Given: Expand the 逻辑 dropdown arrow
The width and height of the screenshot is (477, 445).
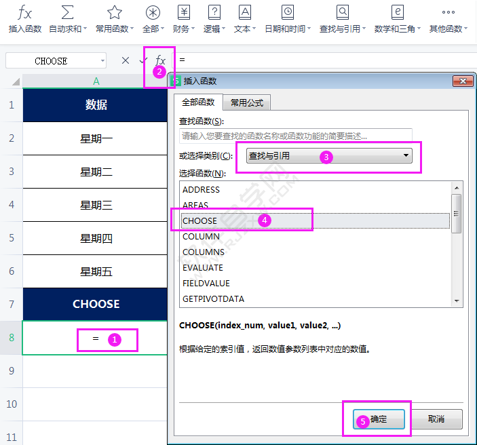Looking at the screenshot, I should (x=224, y=28).
